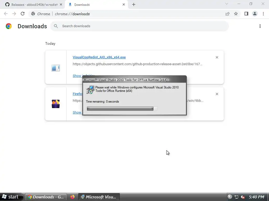Go forward to next page
Screen dimensions: 269x201
tap(14, 14)
